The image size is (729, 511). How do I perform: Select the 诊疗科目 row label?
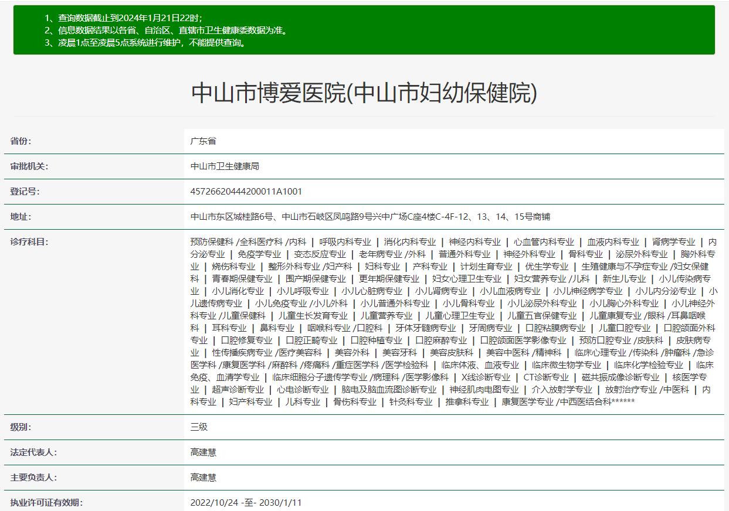click(x=29, y=242)
